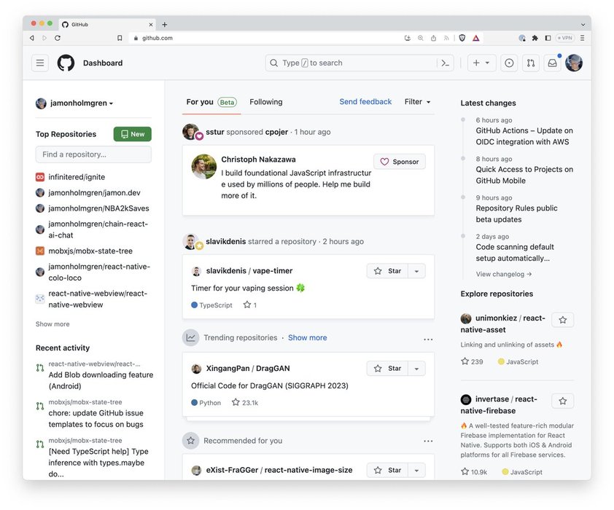Star the invertase/react-native-firebase repository

tap(563, 401)
